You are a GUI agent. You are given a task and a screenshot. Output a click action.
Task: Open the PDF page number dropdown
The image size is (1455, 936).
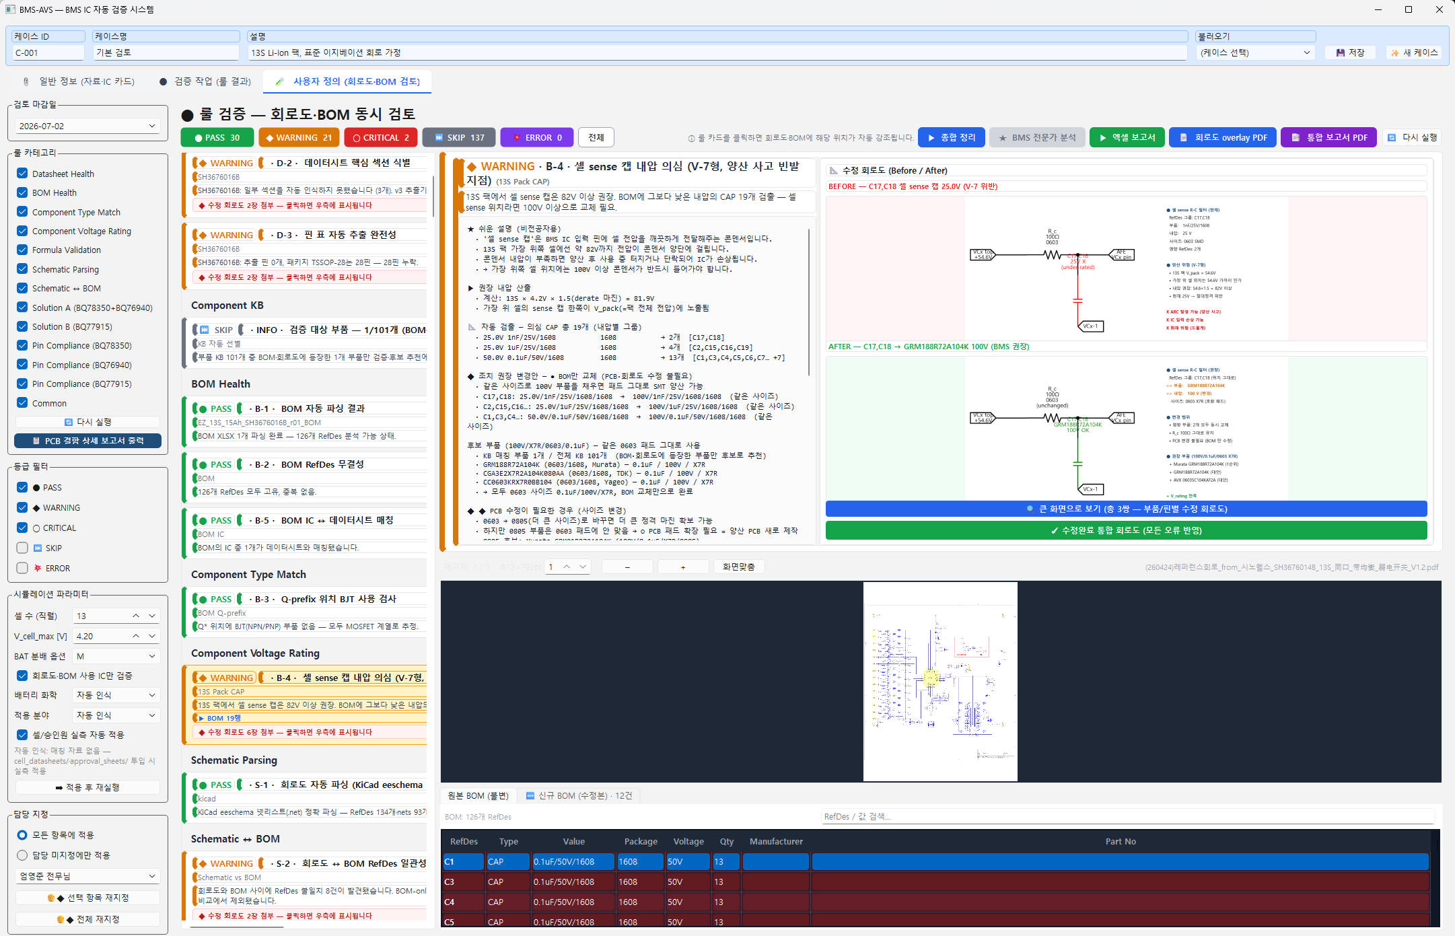583,567
